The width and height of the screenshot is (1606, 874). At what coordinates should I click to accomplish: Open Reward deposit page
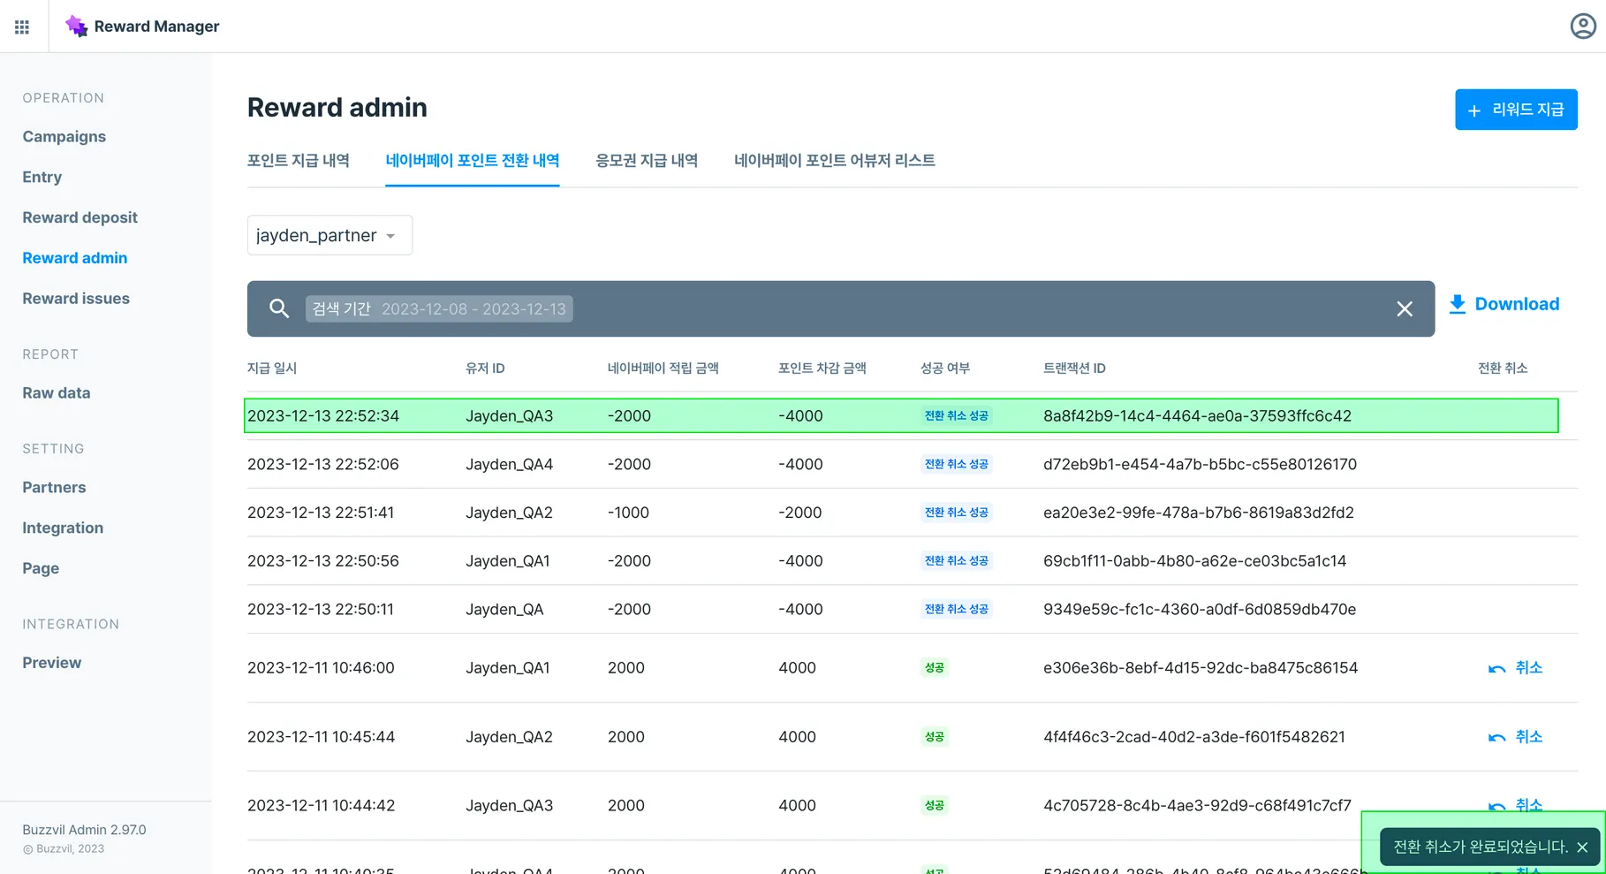[x=80, y=217]
